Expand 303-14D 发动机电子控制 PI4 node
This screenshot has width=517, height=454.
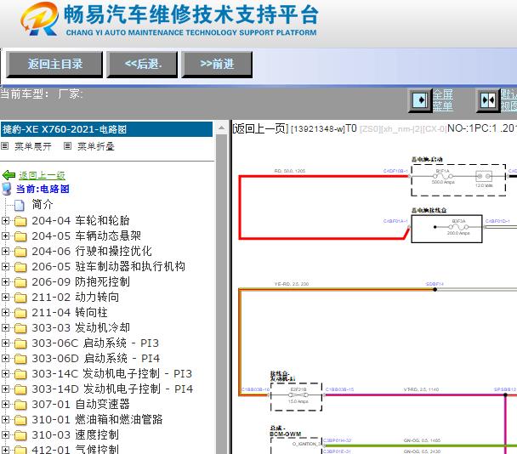[x=5, y=389]
